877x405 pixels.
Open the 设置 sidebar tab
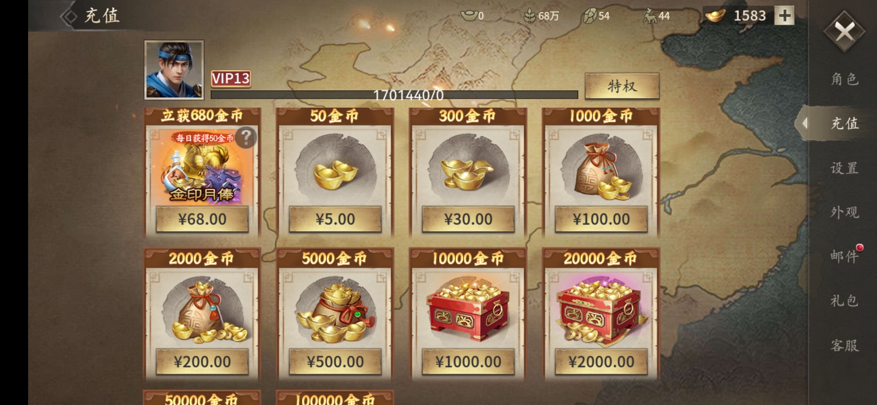(844, 168)
